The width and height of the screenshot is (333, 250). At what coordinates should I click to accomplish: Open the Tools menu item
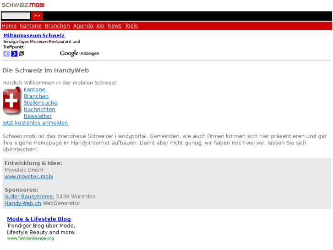[x=131, y=26]
